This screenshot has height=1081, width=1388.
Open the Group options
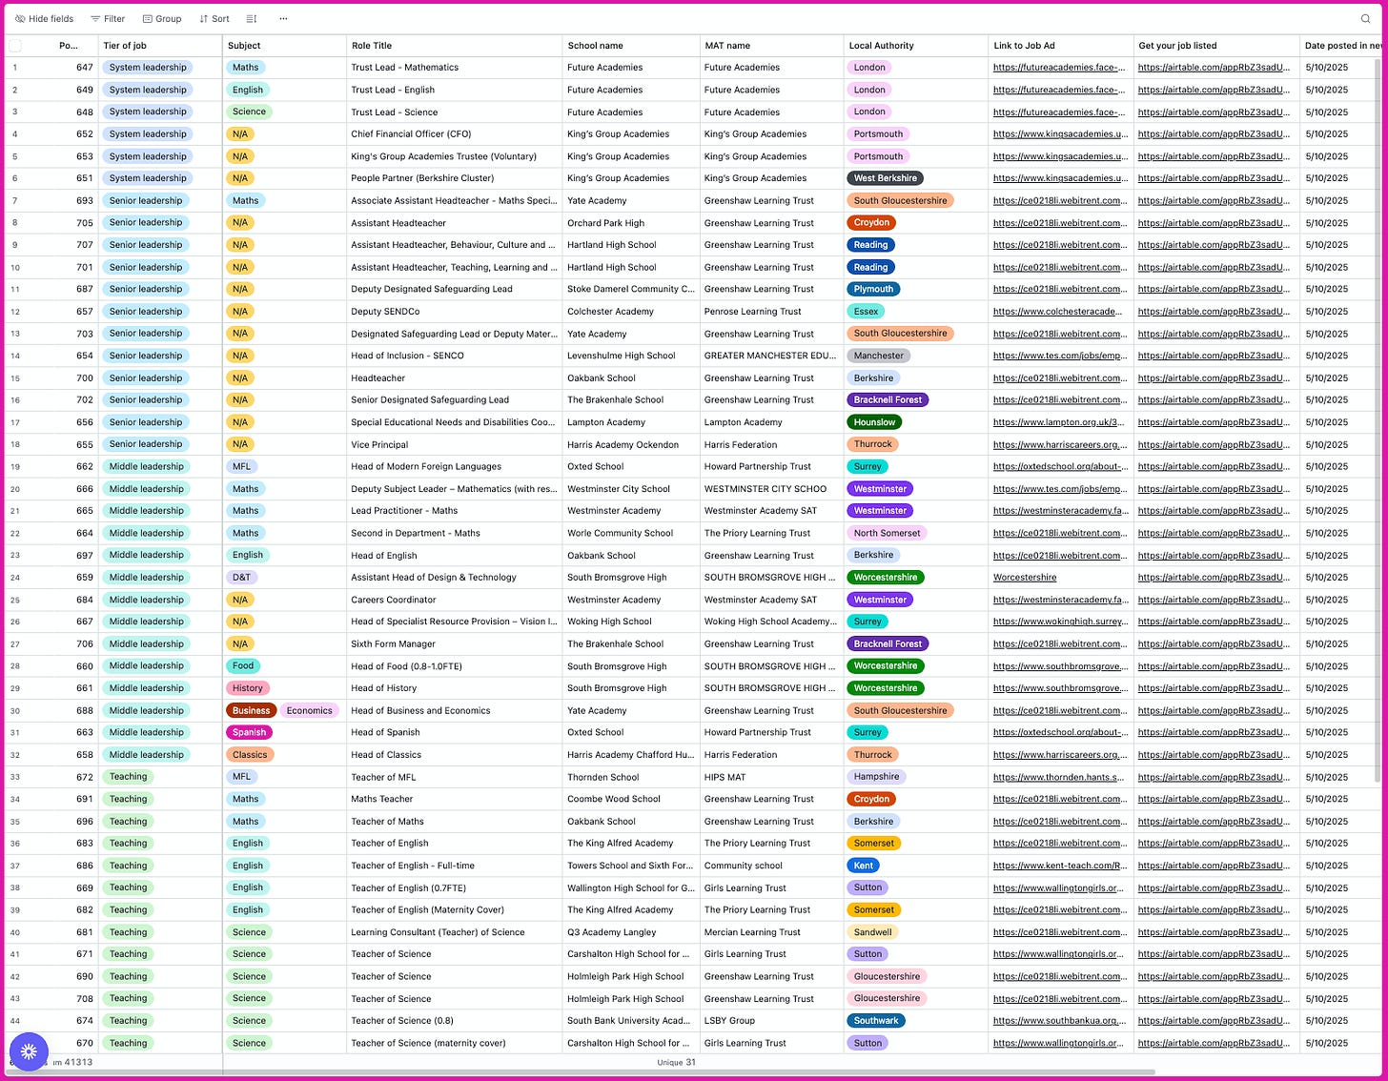click(x=162, y=18)
